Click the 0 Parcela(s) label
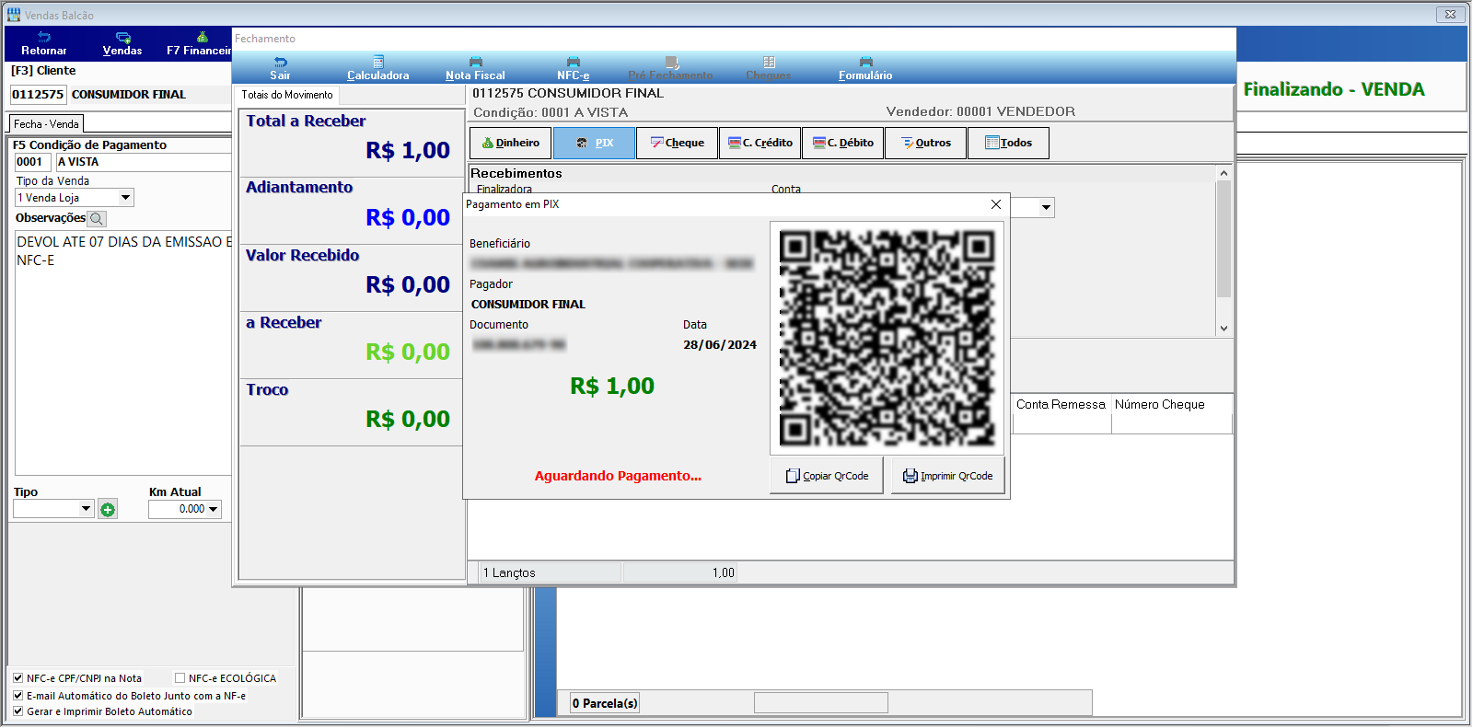The width and height of the screenshot is (1473, 728). tap(605, 703)
